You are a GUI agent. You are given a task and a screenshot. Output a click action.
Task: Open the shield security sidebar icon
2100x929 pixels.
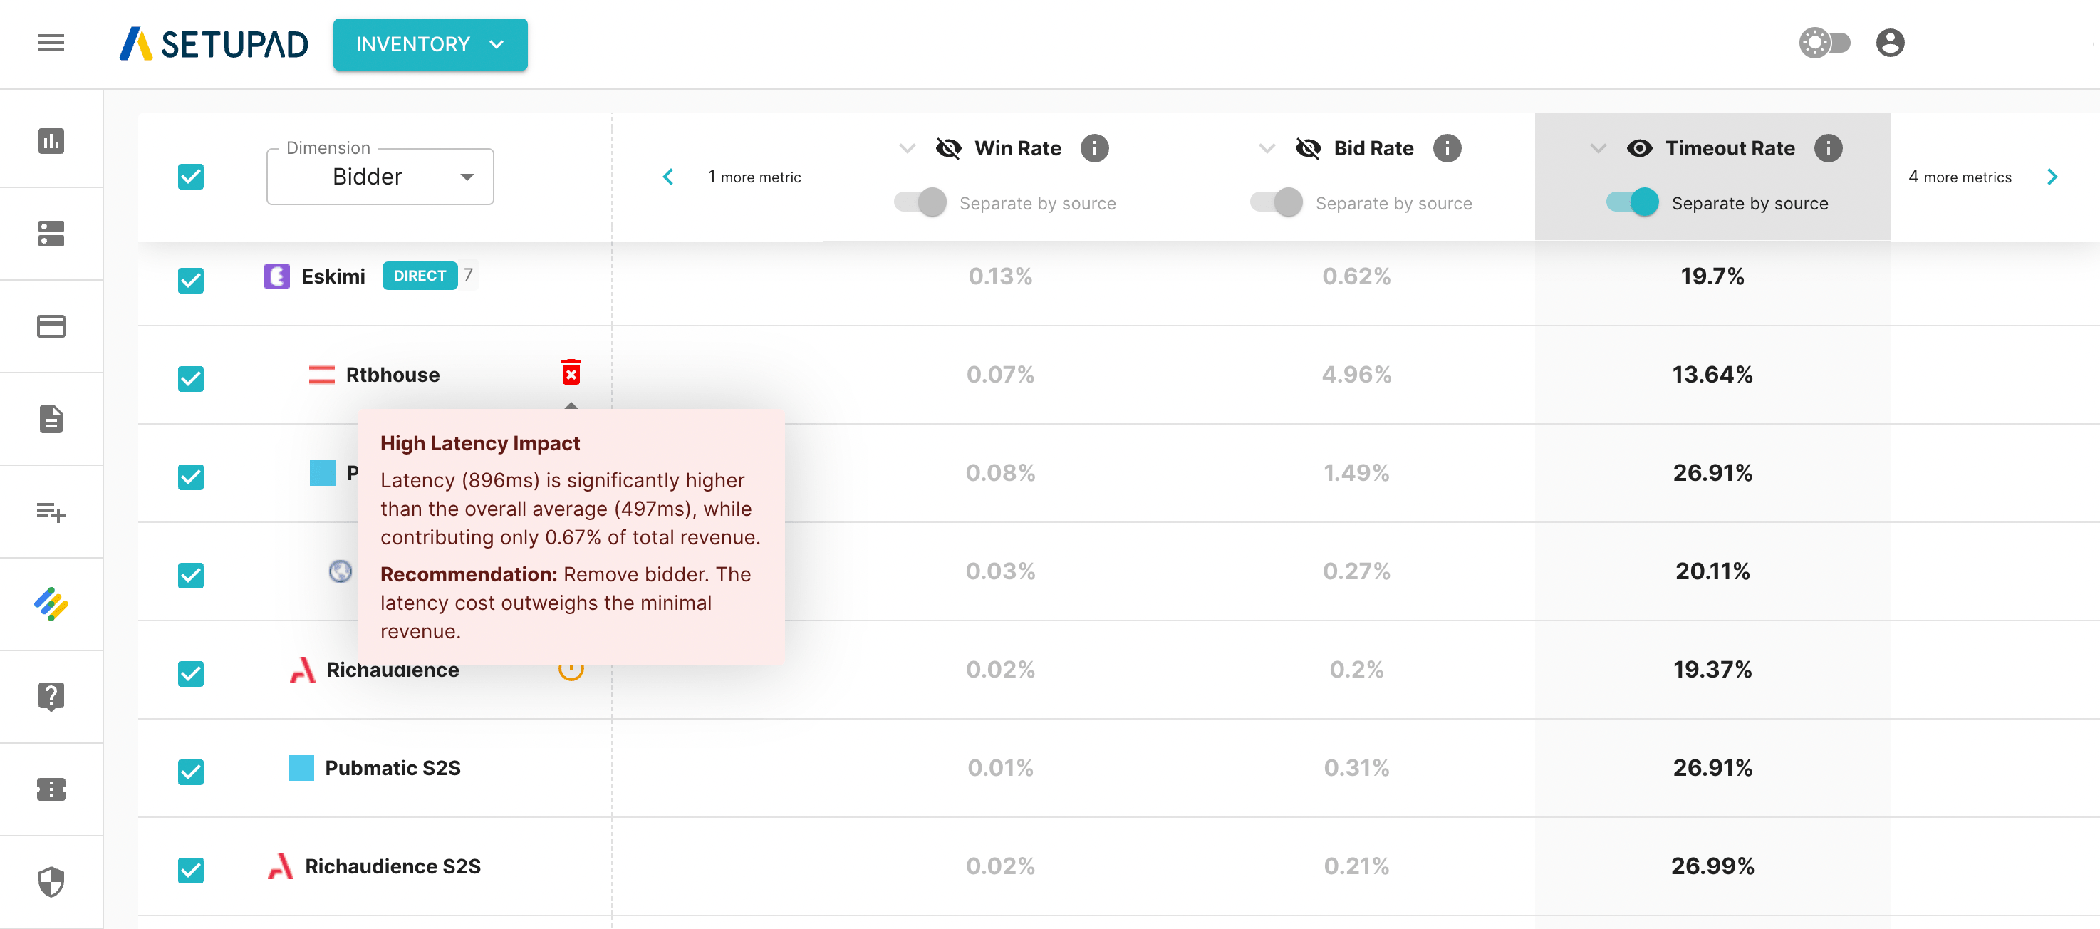(x=51, y=882)
